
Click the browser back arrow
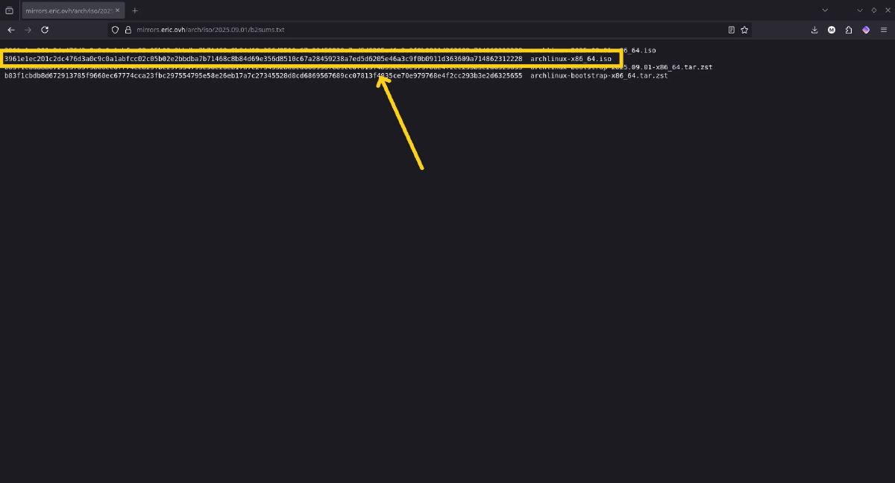pyautogui.click(x=11, y=30)
